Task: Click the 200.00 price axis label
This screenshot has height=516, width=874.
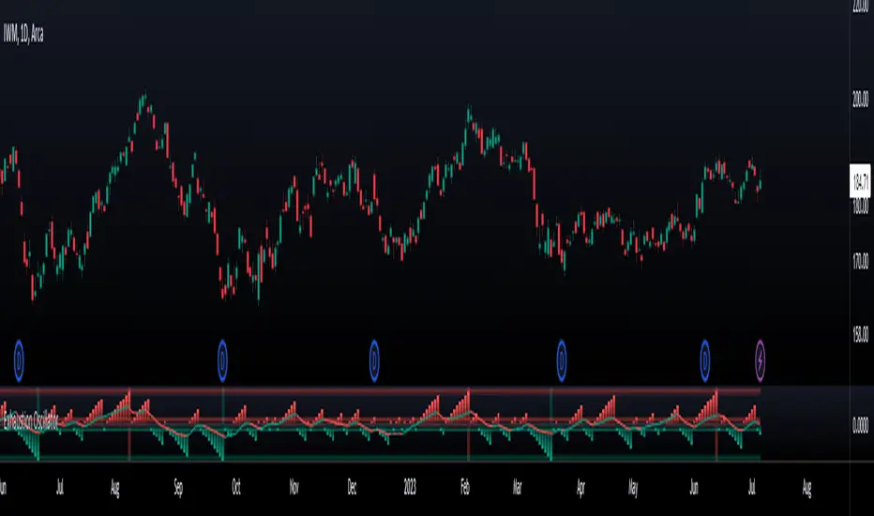Action: pyautogui.click(x=860, y=99)
